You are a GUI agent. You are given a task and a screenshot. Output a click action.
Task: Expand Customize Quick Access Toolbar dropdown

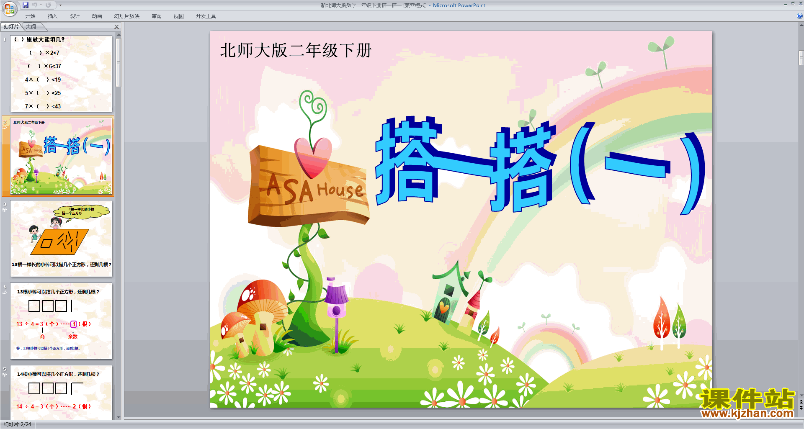[60, 5]
